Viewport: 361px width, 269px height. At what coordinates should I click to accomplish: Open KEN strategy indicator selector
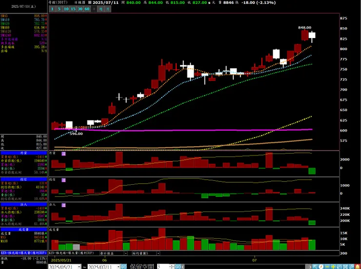[x=71, y=253]
